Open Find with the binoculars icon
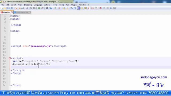 coord(47,8)
